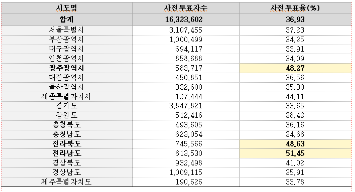Click the 경기도 voter count 3,847,821
Image resolution: width=355 pixels, height=192 pixels.
click(186, 106)
